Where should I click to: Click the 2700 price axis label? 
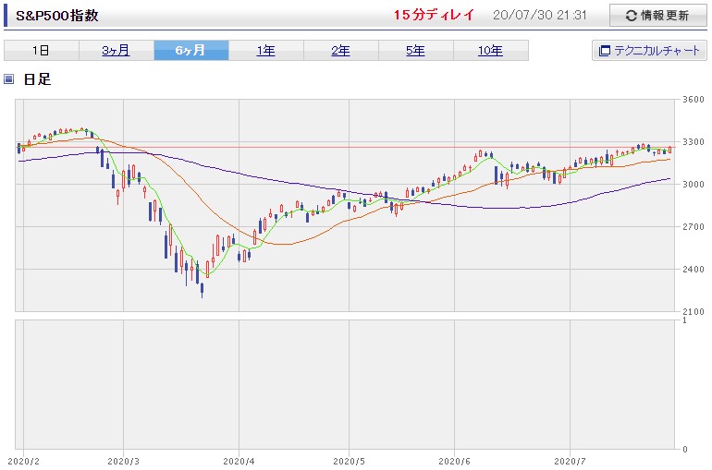[x=694, y=226]
